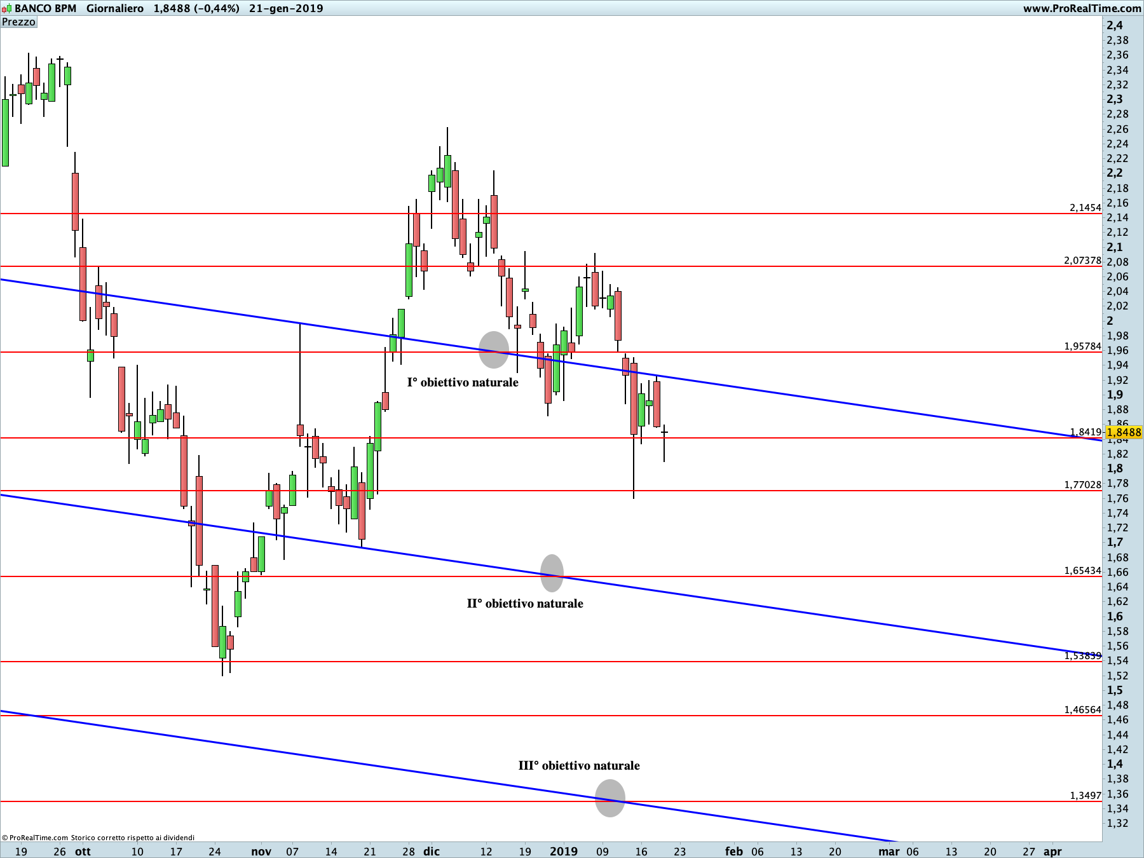1144x858 pixels.
Task: Click the yellow current price tag 1,8488
Action: (x=1124, y=432)
